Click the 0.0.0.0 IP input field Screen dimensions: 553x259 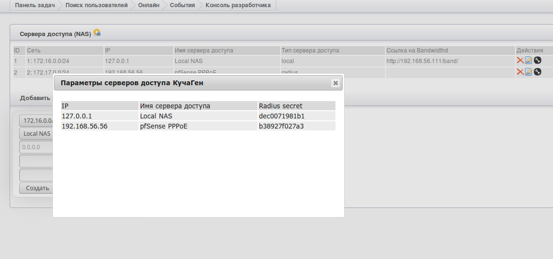[x=36, y=147]
